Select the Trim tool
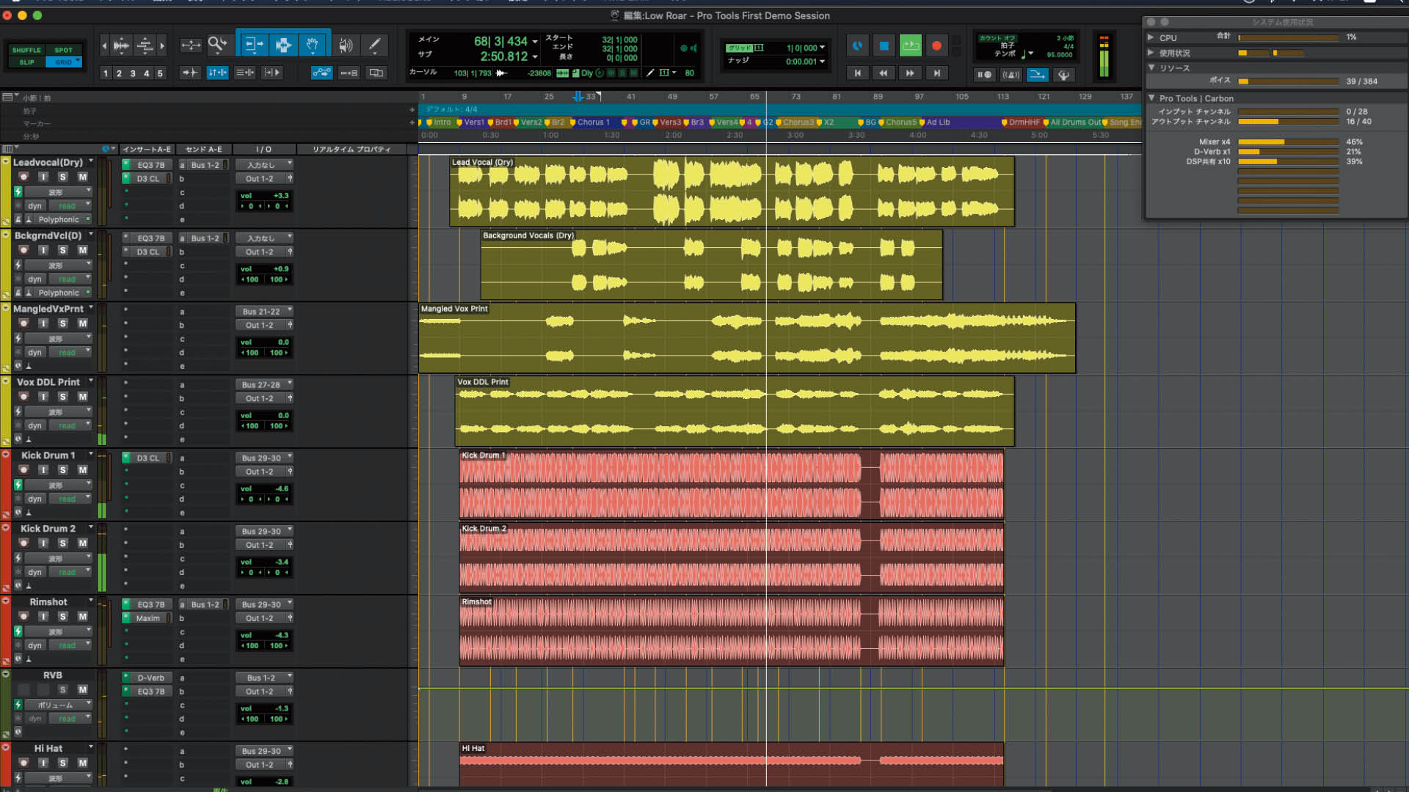 pos(254,45)
